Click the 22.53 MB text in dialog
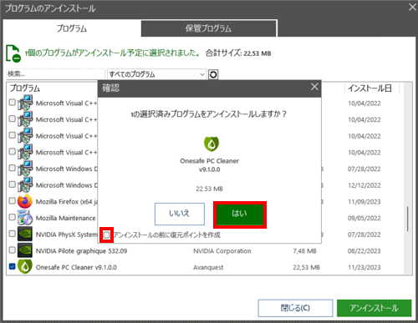The height and width of the screenshot is (323, 418). point(209,189)
